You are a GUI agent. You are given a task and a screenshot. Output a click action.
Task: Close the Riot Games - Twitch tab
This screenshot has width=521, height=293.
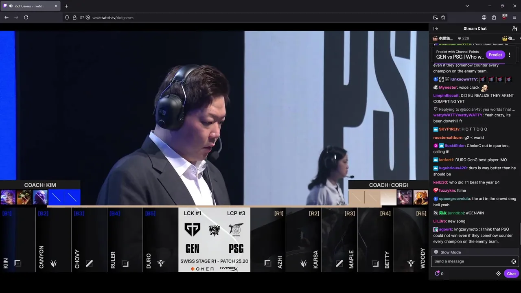[x=56, y=6]
